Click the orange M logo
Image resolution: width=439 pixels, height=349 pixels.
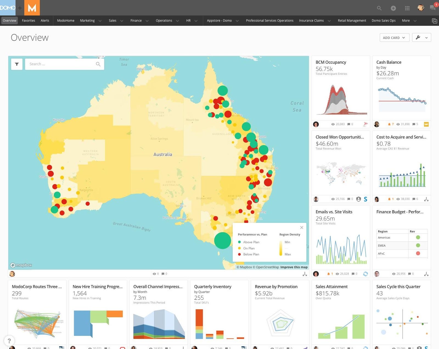pyautogui.click(x=32, y=8)
